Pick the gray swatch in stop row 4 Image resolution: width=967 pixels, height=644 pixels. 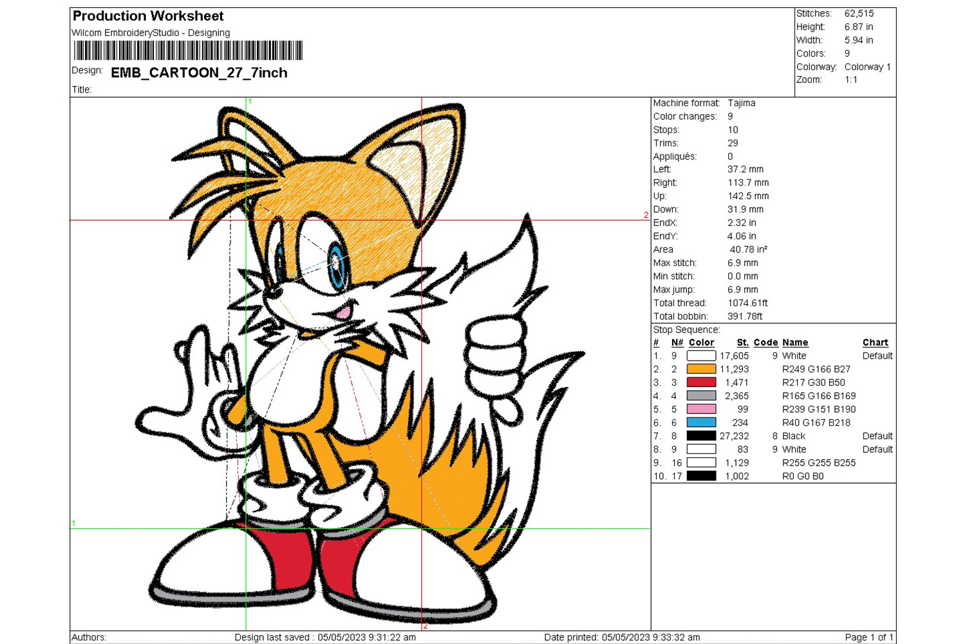[701, 396]
